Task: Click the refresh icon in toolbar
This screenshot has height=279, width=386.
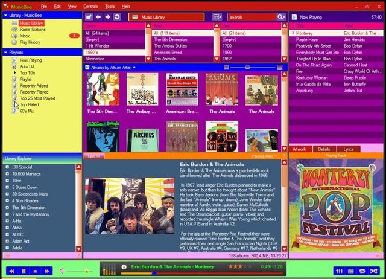Action: tap(117, 17)
